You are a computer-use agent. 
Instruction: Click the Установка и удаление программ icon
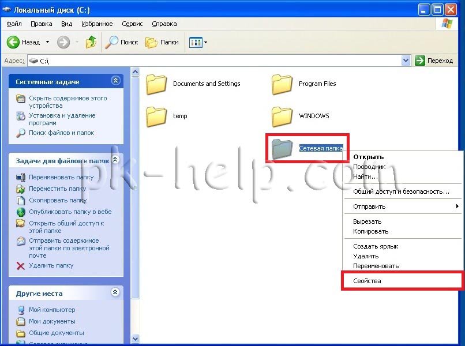[x=20, y=116]
